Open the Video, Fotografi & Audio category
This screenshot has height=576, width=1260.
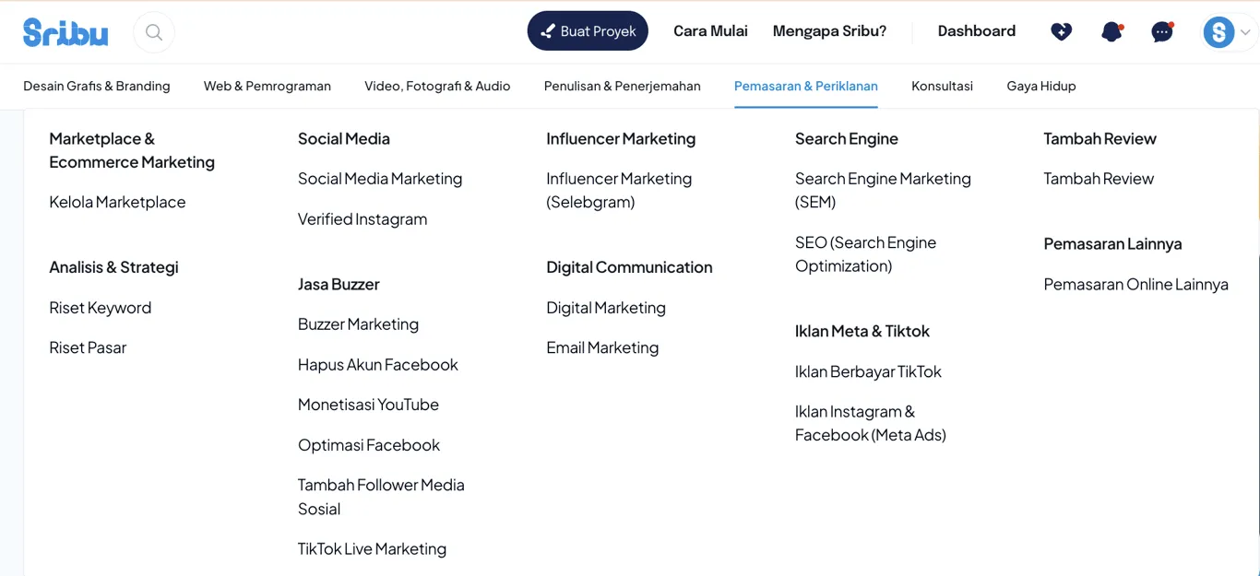[437, 86]
